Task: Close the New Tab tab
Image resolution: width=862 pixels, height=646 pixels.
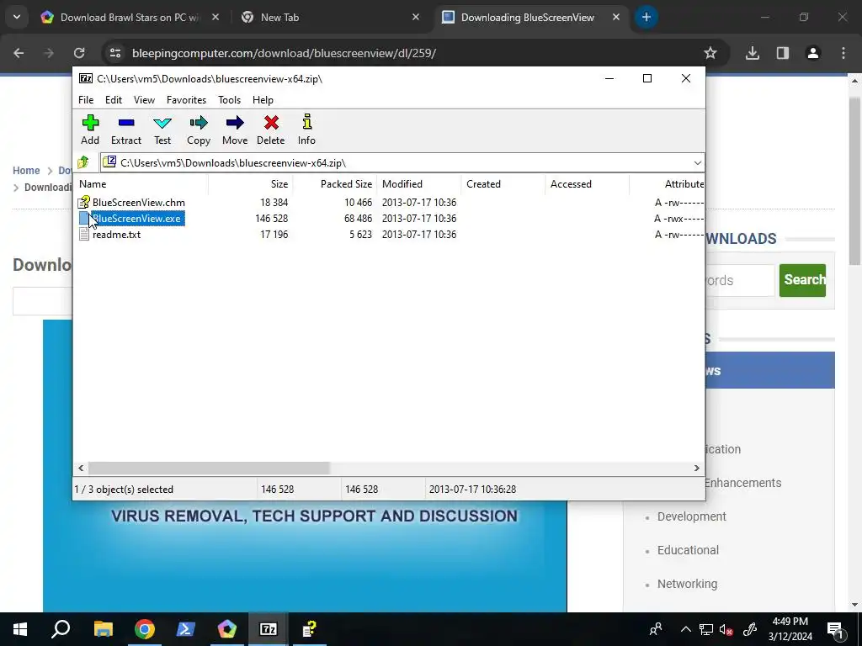Action: coord(416,17)
